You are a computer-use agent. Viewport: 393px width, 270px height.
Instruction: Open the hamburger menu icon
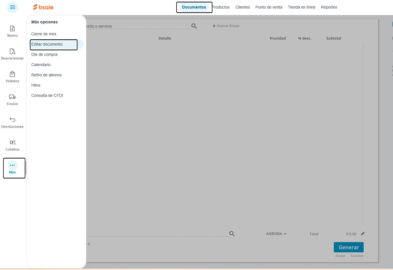(x=13, y=7)
